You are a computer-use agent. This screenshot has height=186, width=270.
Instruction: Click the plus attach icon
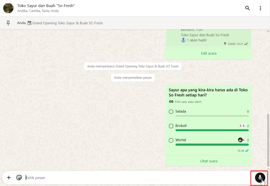click(9, 178)
